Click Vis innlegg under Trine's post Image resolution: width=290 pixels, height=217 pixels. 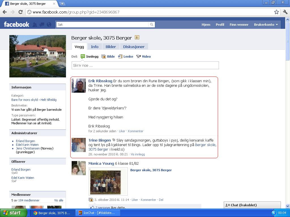coord(138,154)
